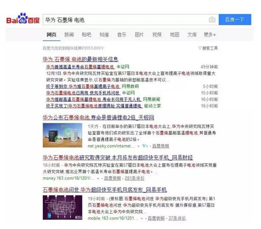The image size is (261, 229).
Task: Open the Baidu logo homepage link
Action: 23,18
